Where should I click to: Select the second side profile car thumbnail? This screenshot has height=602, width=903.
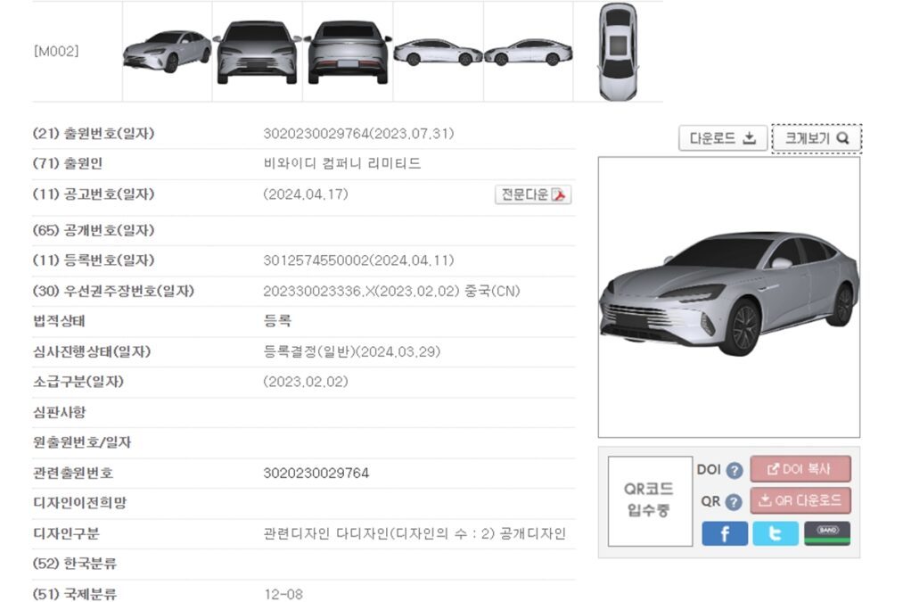click(x=529, y=53)
